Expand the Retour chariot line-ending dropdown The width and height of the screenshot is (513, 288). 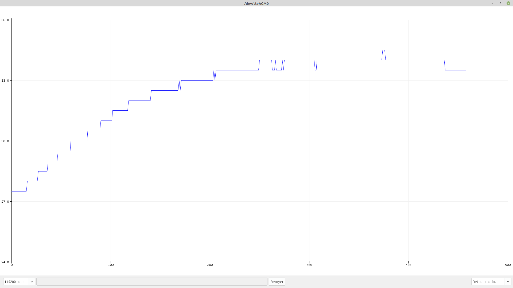(487, 282)
